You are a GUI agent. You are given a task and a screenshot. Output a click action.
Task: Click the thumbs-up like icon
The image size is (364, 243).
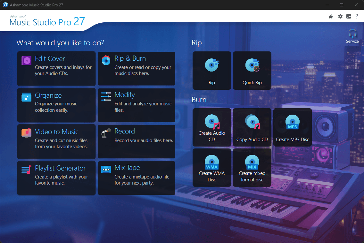coord(331,16)
